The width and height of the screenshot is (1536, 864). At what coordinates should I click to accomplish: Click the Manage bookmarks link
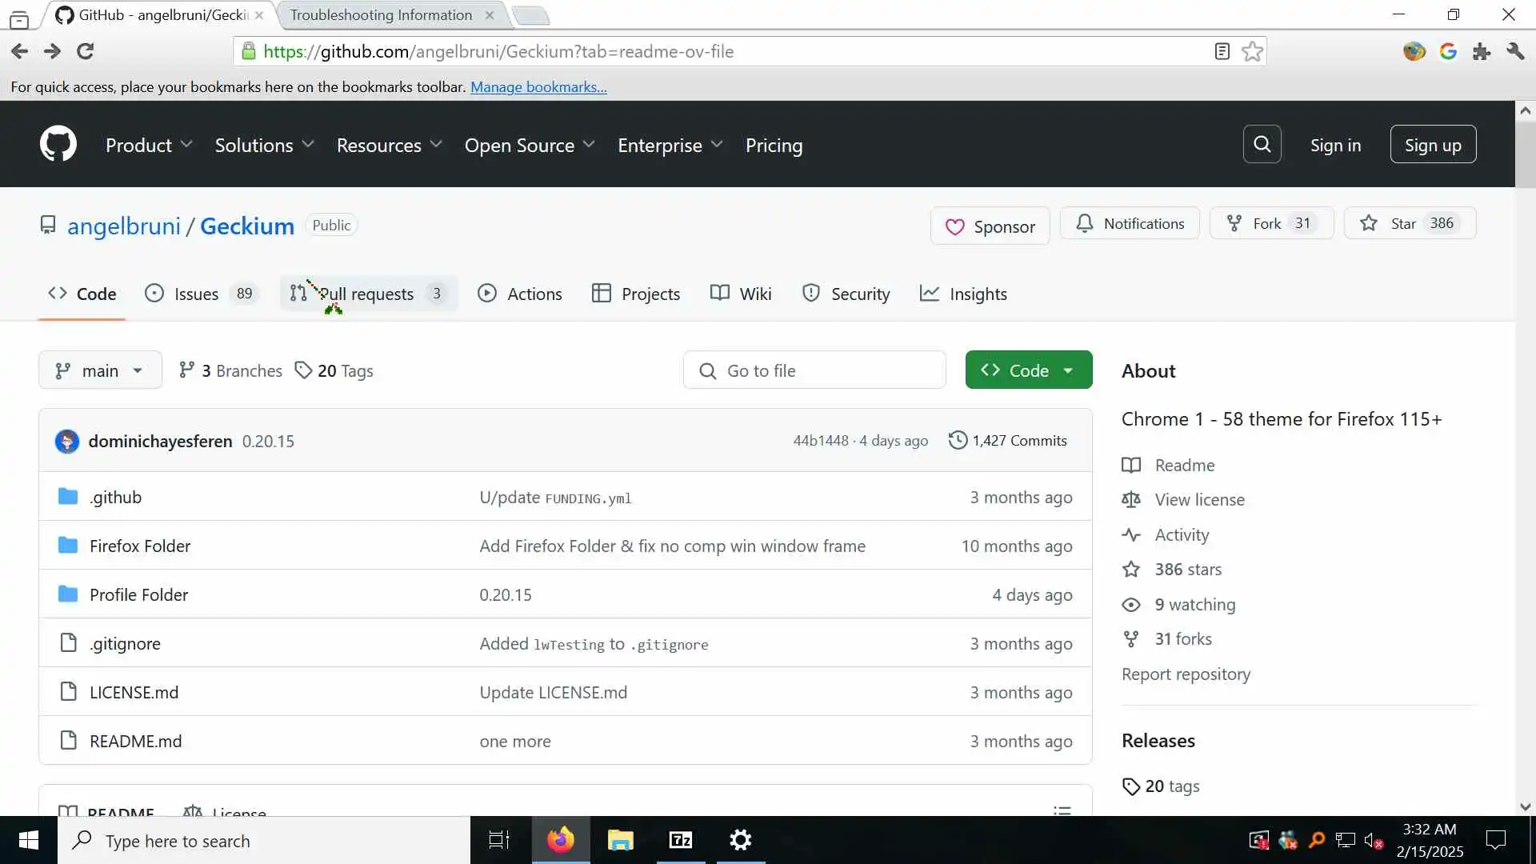point(538,86)
